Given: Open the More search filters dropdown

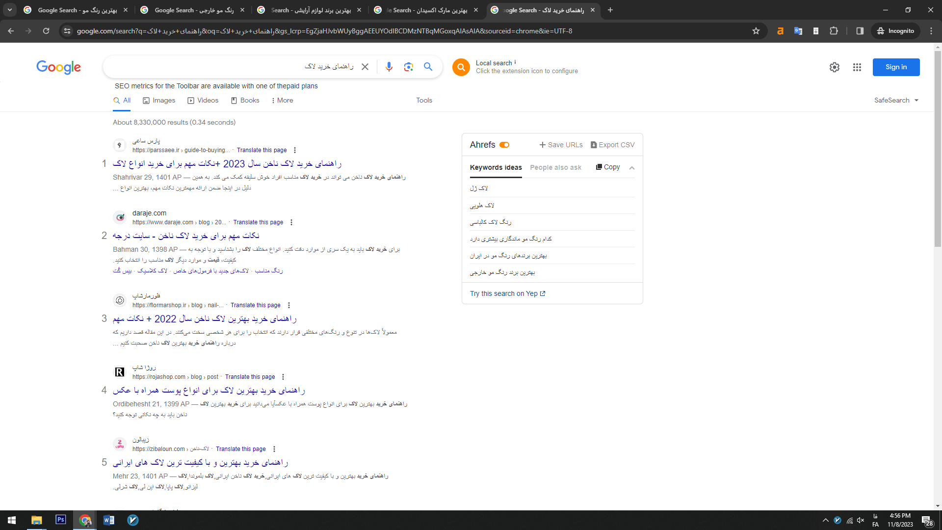Looking at the screenshot, I should (282, 100).
